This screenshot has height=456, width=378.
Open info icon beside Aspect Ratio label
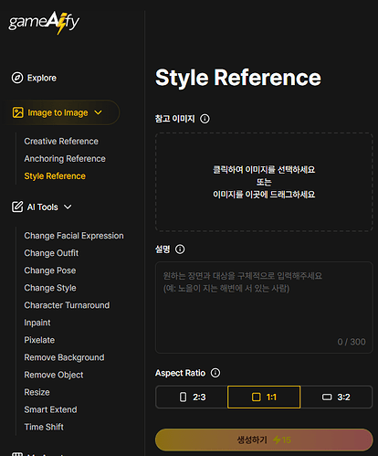[215, 373]
